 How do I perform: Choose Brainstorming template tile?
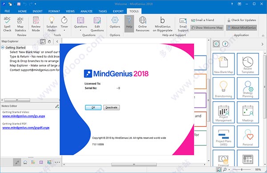[x=223, y=88]
